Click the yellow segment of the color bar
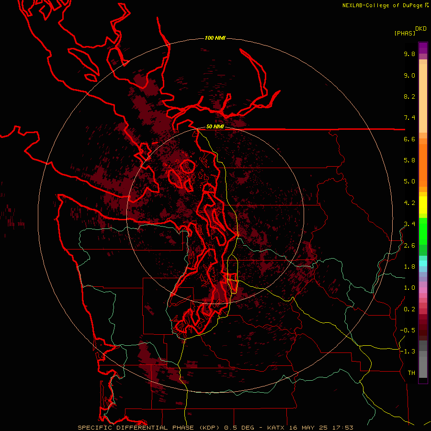The image size is (431, 431). point(423,205)
